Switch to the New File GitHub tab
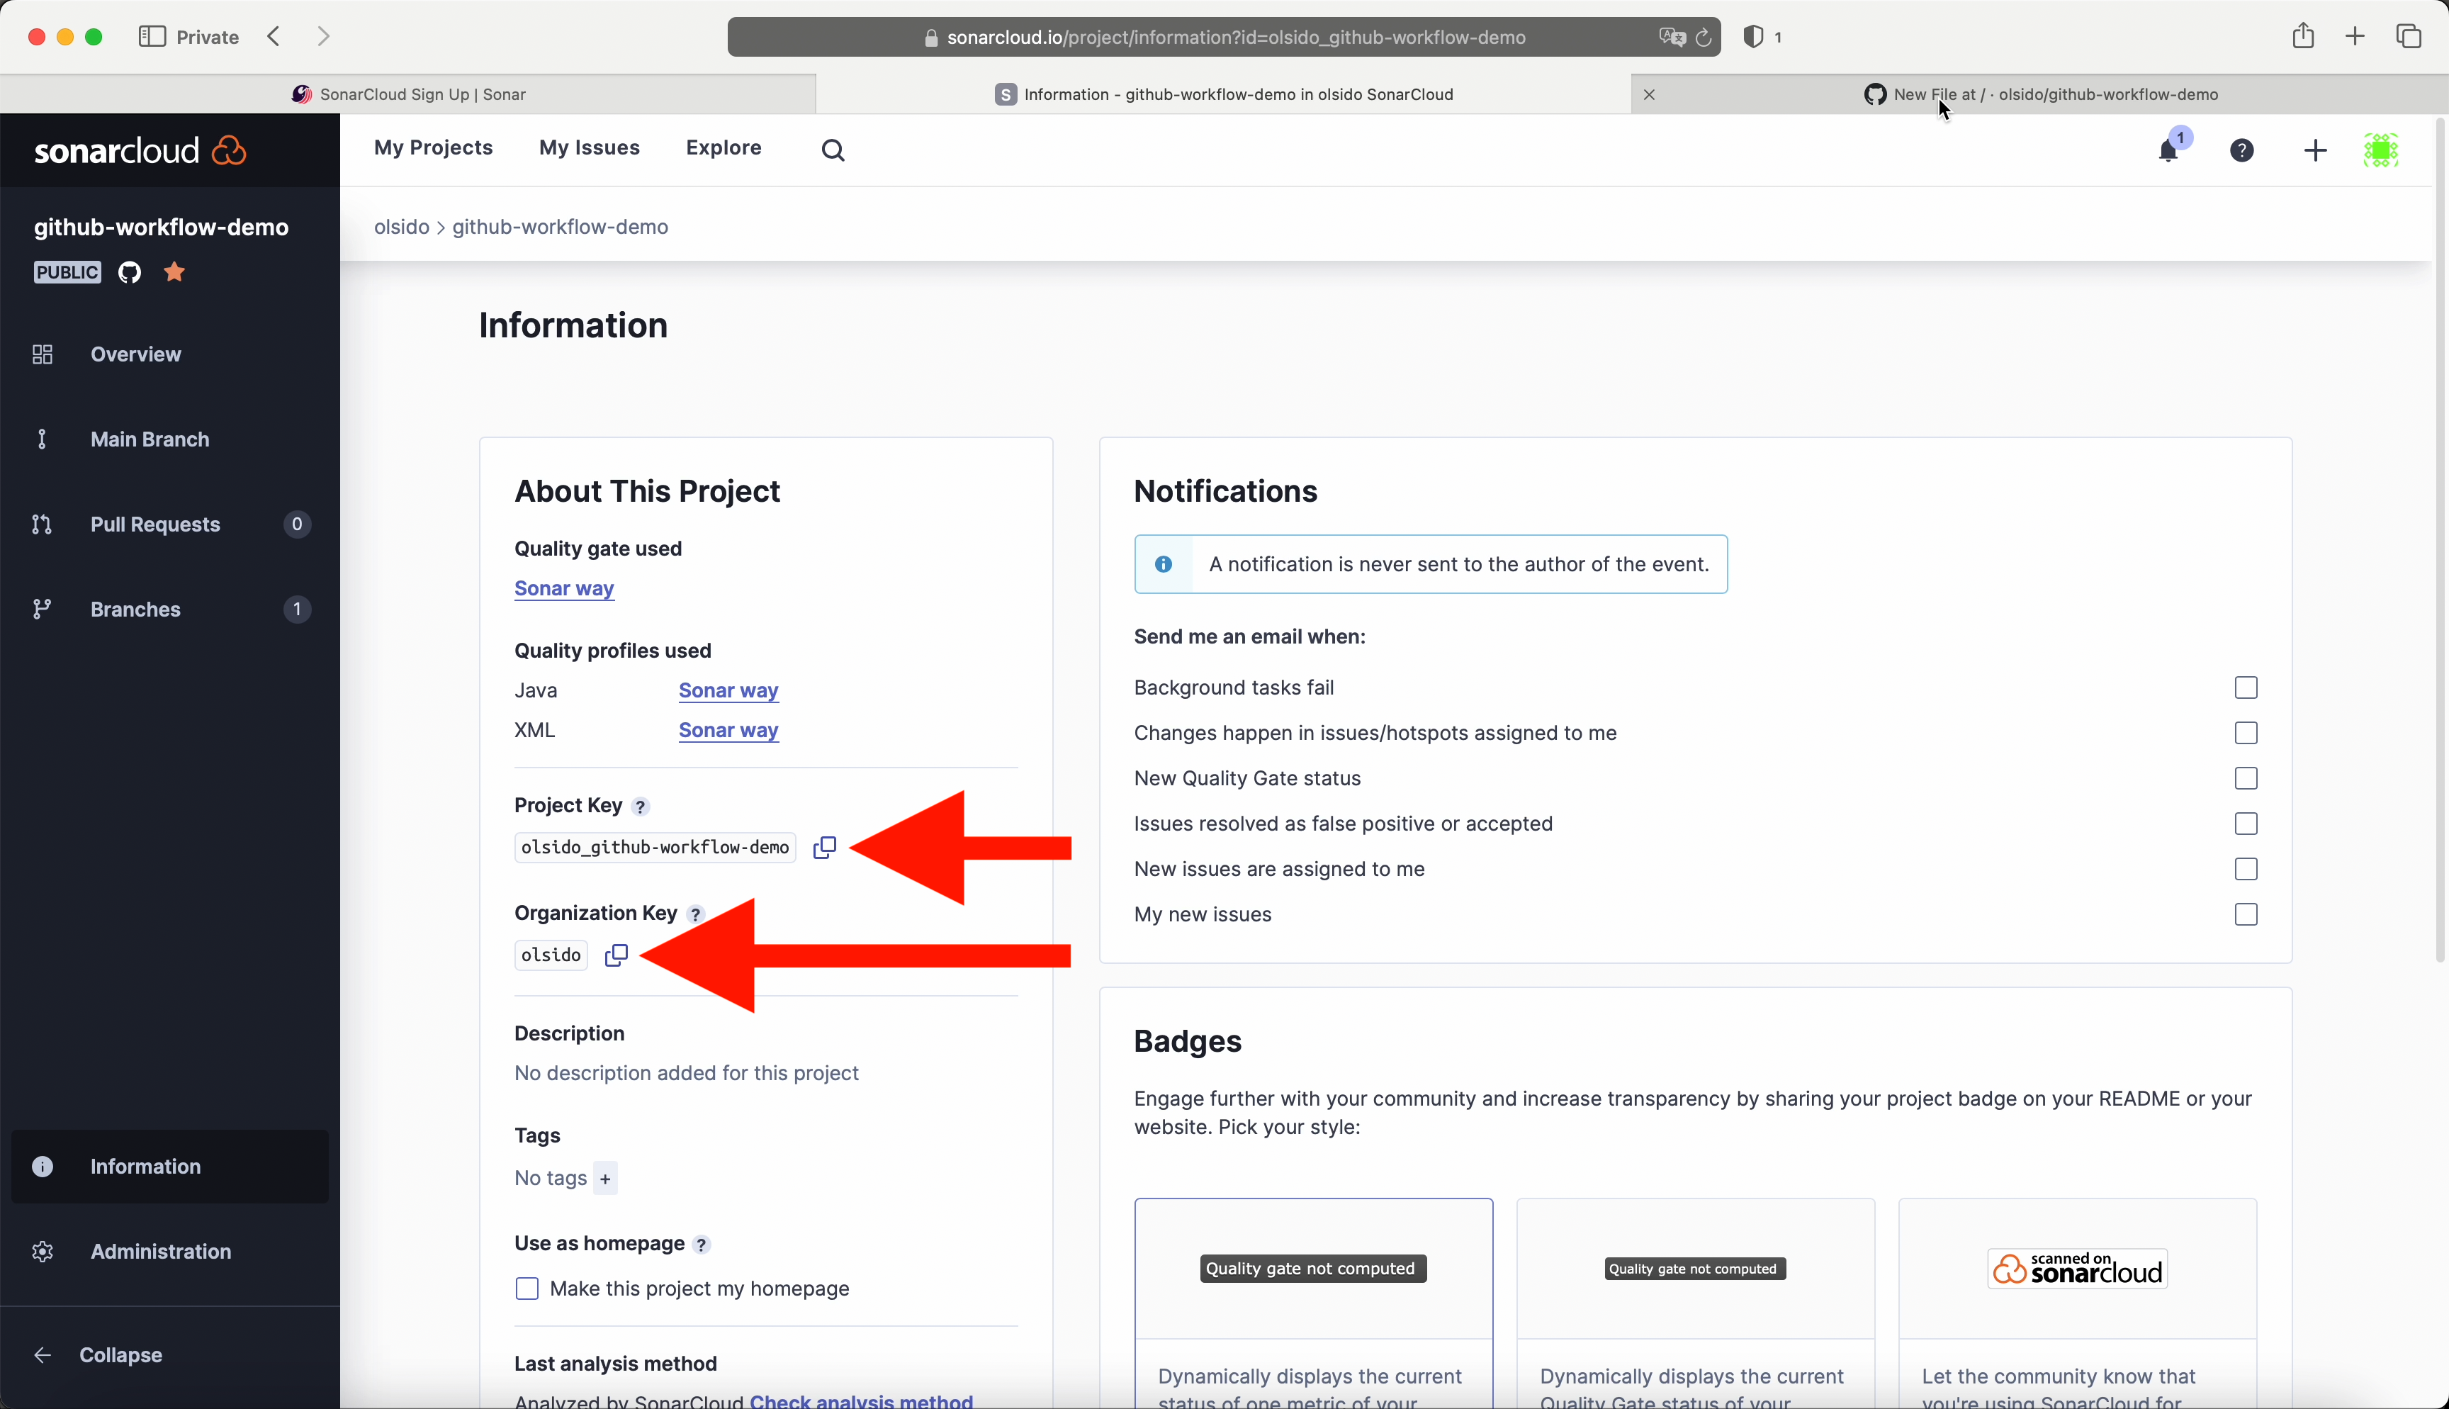The image size is (2449, 1409). click(x=2041, y=94)
